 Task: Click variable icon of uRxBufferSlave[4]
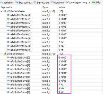point(8,73)
